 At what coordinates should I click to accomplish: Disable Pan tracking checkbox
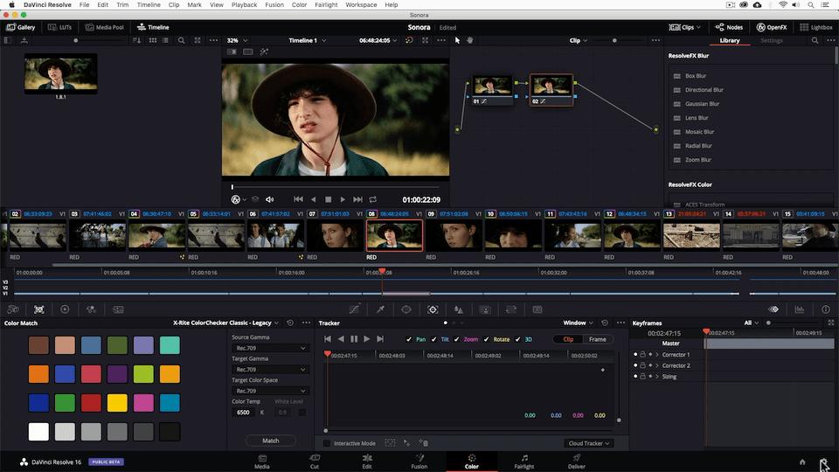[x=410, y=339]
